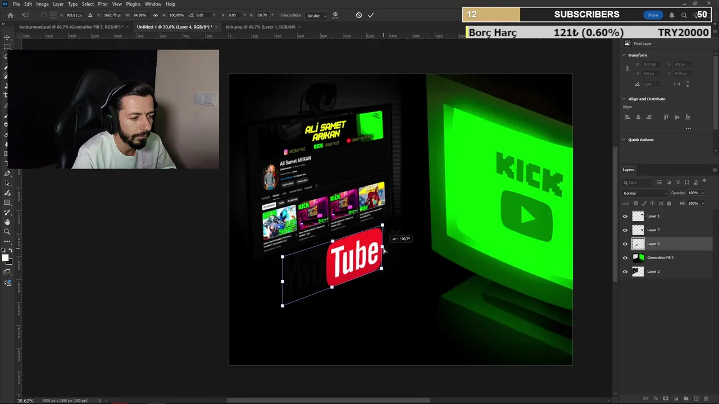The height and width of the screenshot is (404, 719).
Task: Select the Path Selection arrow tool
Action: [7, 183]
